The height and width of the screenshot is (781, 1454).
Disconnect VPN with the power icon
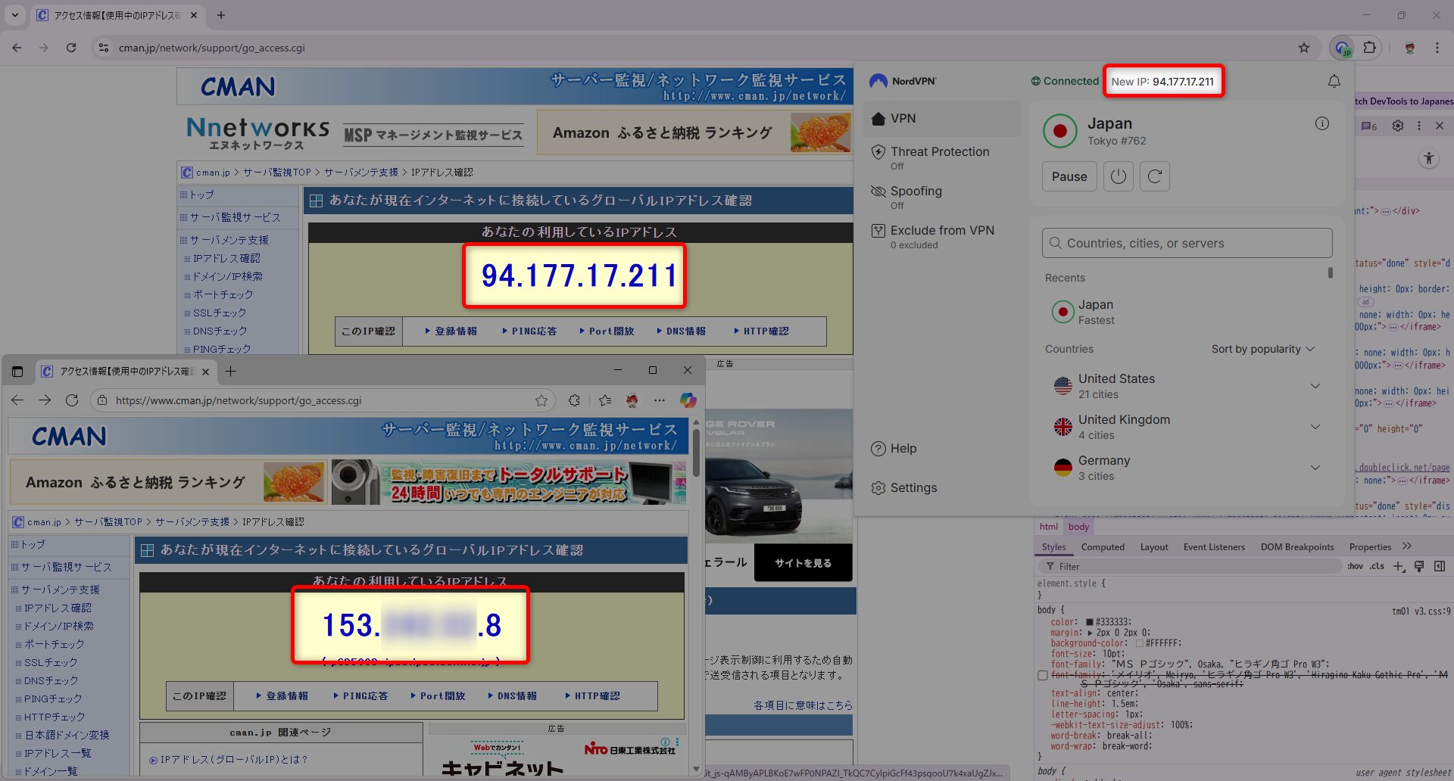click(x=1118, y=176)
